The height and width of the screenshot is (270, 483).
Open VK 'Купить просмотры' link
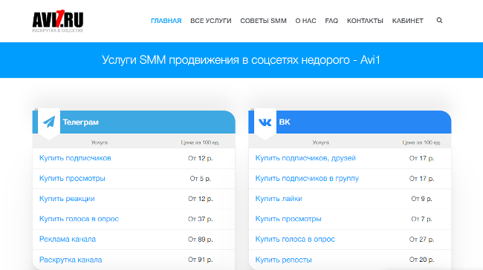click(288, 219)
